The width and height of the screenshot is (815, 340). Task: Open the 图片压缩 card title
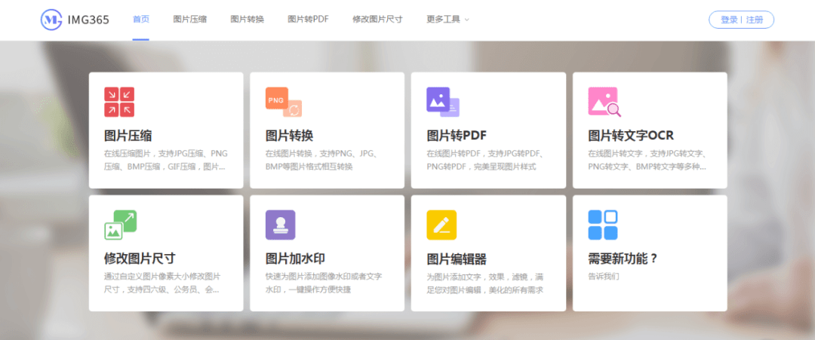128,136
